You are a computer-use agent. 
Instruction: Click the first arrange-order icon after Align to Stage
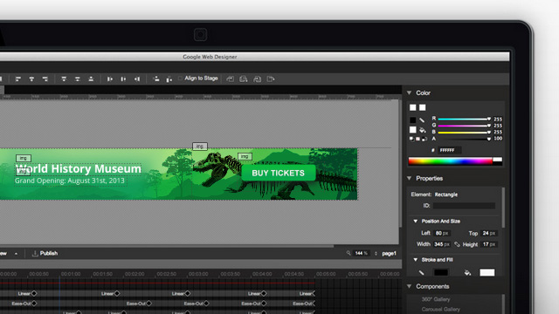tap(231, 79)
